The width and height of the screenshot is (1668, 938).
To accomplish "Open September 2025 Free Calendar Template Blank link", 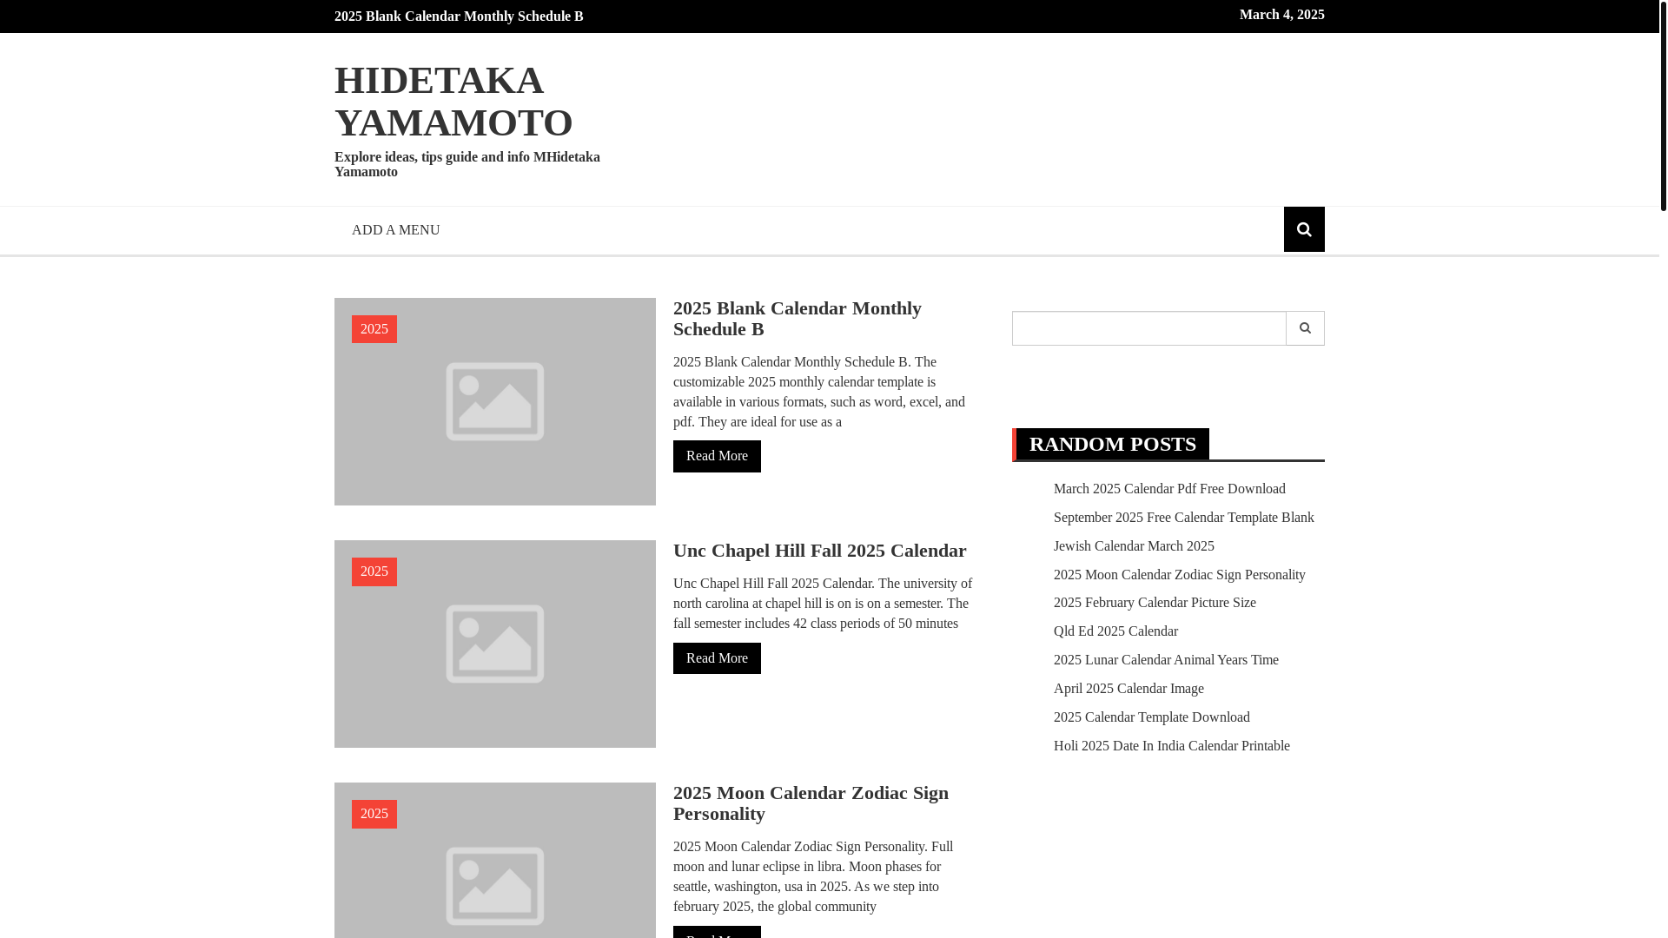I will pyautogui.click(x=1183, y=518).
